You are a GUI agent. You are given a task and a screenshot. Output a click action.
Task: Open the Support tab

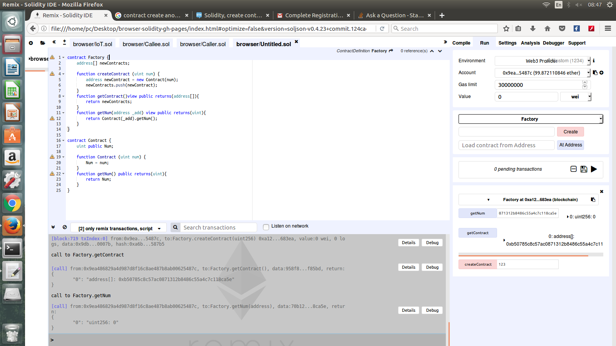(577, 43)
